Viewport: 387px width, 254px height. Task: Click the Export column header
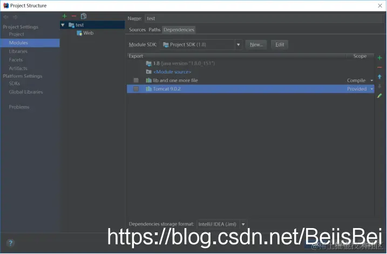tap(135, 56)
